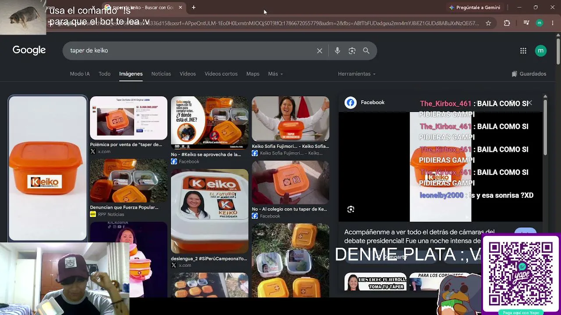The image size is (561, 315).
Task: Focus the search field containing taper de keiko
Action: click(x=191, y=51)
